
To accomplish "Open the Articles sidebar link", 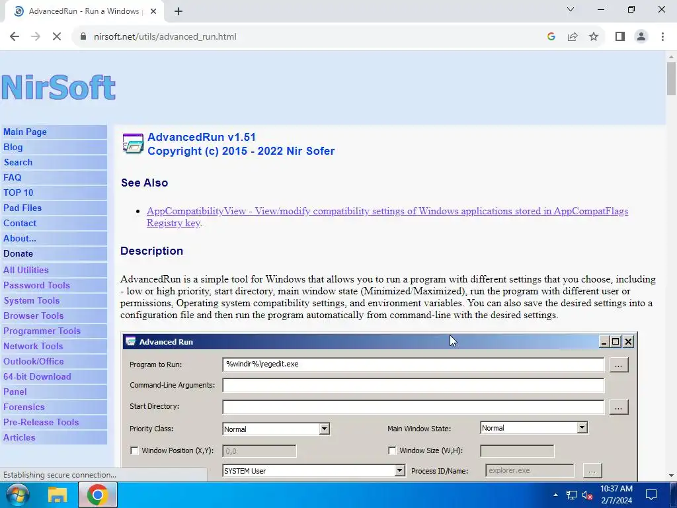I will (19, 438).
